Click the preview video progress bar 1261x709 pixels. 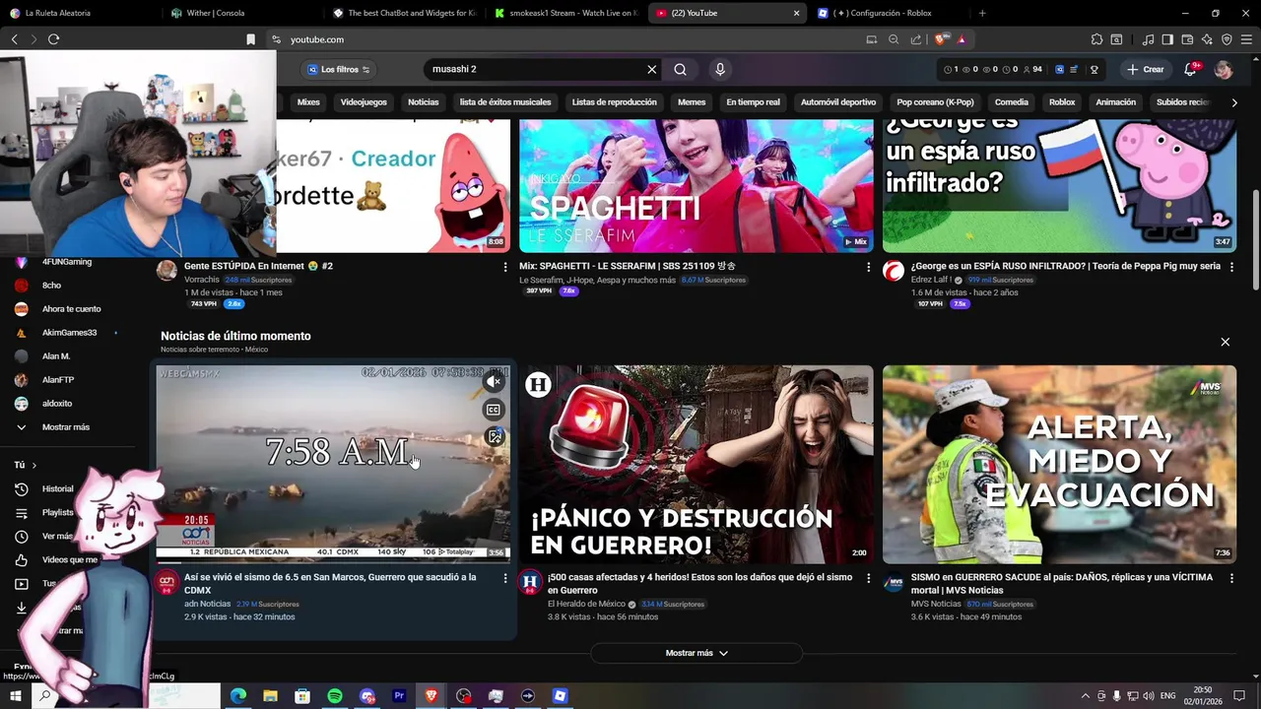click(333, 562)
